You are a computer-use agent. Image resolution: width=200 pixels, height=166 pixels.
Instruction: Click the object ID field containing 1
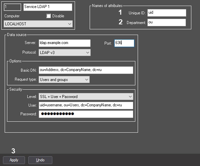click(13, 7)
